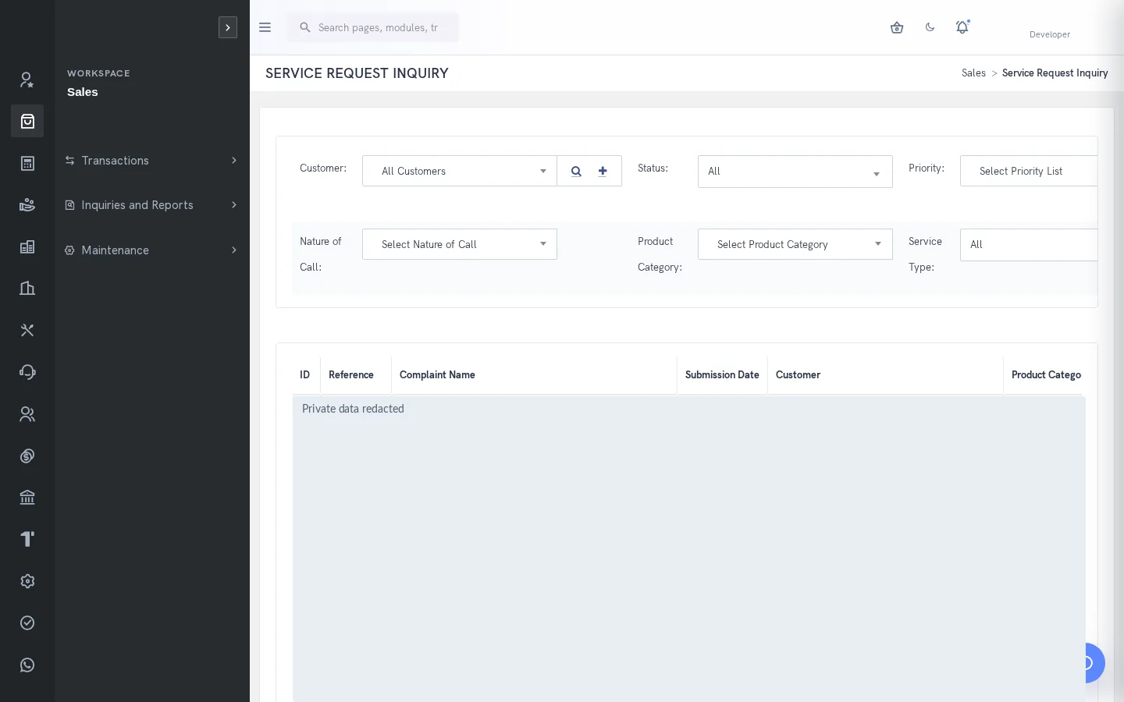The image size is (1124, 702).
Task: Collapse the sidebar with the arrow button
Action: (228, 27)
